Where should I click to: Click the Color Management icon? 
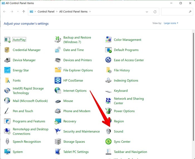coord(108,40)
